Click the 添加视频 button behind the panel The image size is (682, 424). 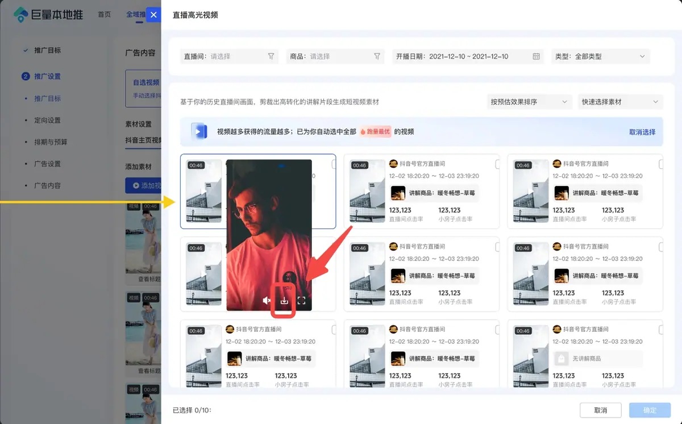143,185
